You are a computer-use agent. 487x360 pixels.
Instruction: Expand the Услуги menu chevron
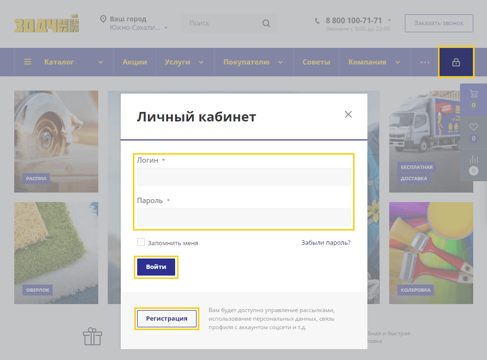click(x=201, y=62)
